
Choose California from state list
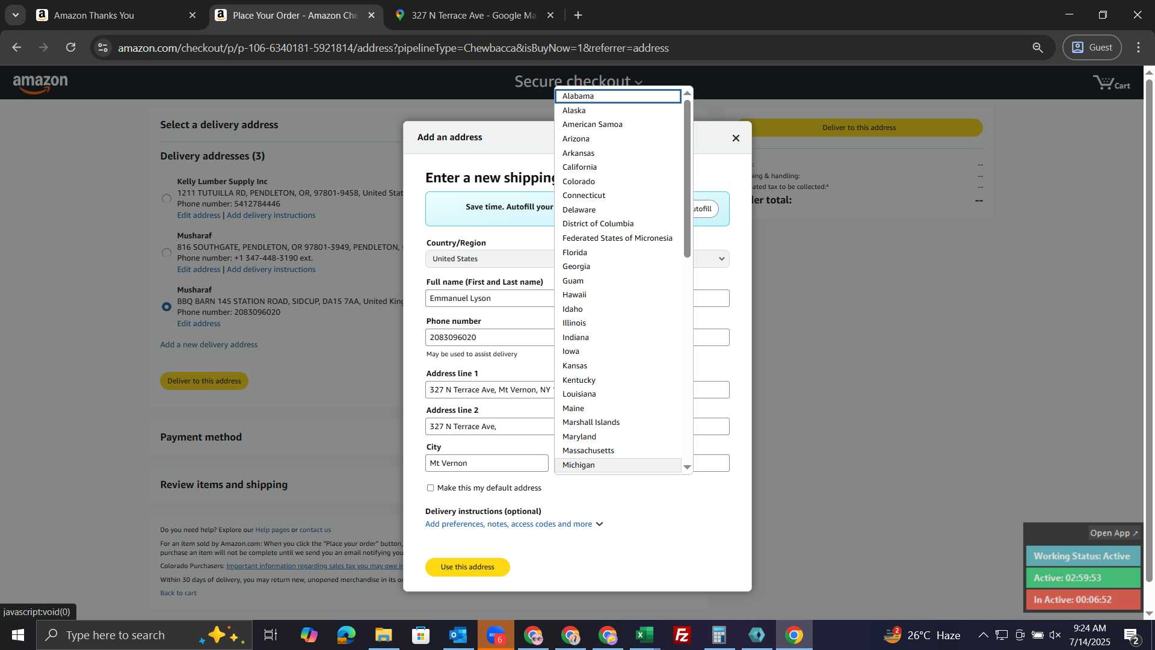pos(618,167)
